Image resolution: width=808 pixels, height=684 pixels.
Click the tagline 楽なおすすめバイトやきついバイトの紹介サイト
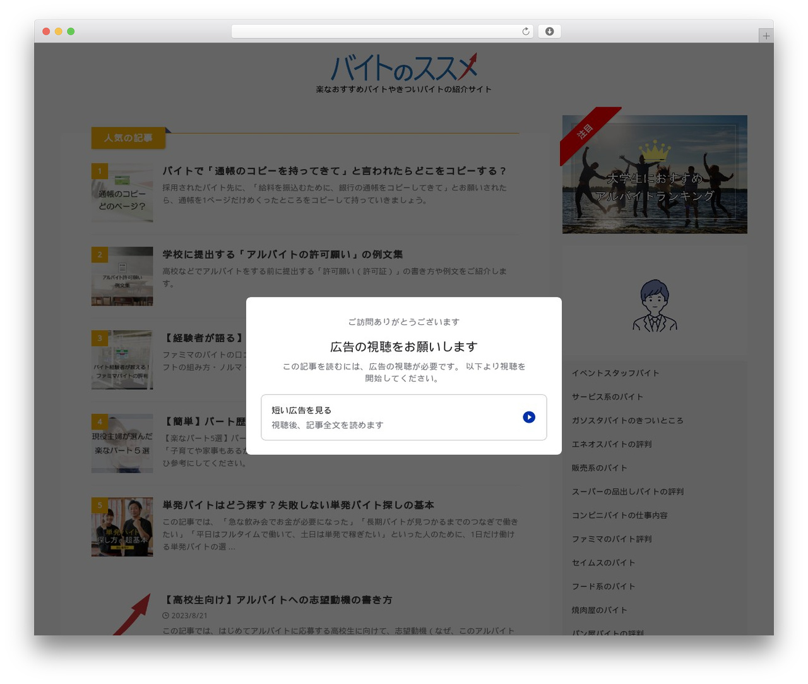coord(404,90)
